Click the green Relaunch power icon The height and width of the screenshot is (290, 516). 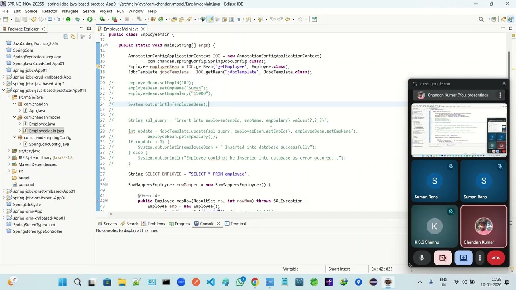coord(68,19)
